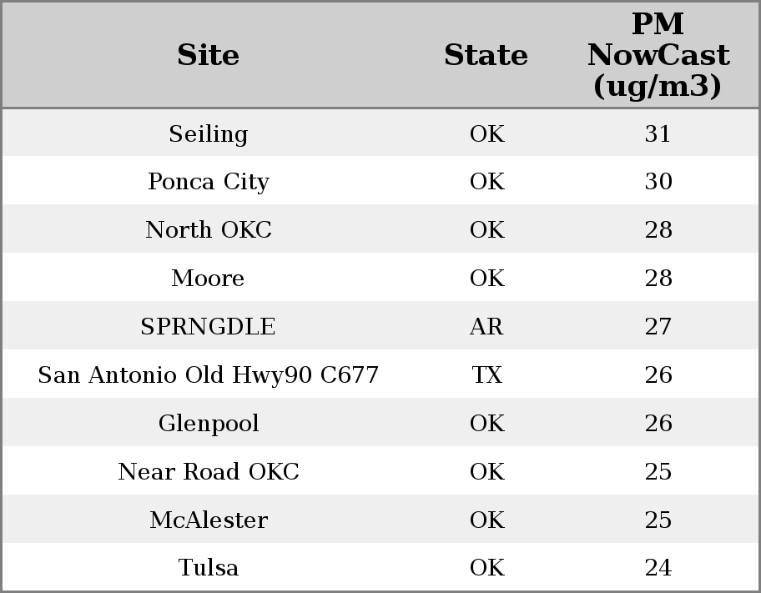
Task: Select the McAlester site cell
Action: (x=208, y=520)
